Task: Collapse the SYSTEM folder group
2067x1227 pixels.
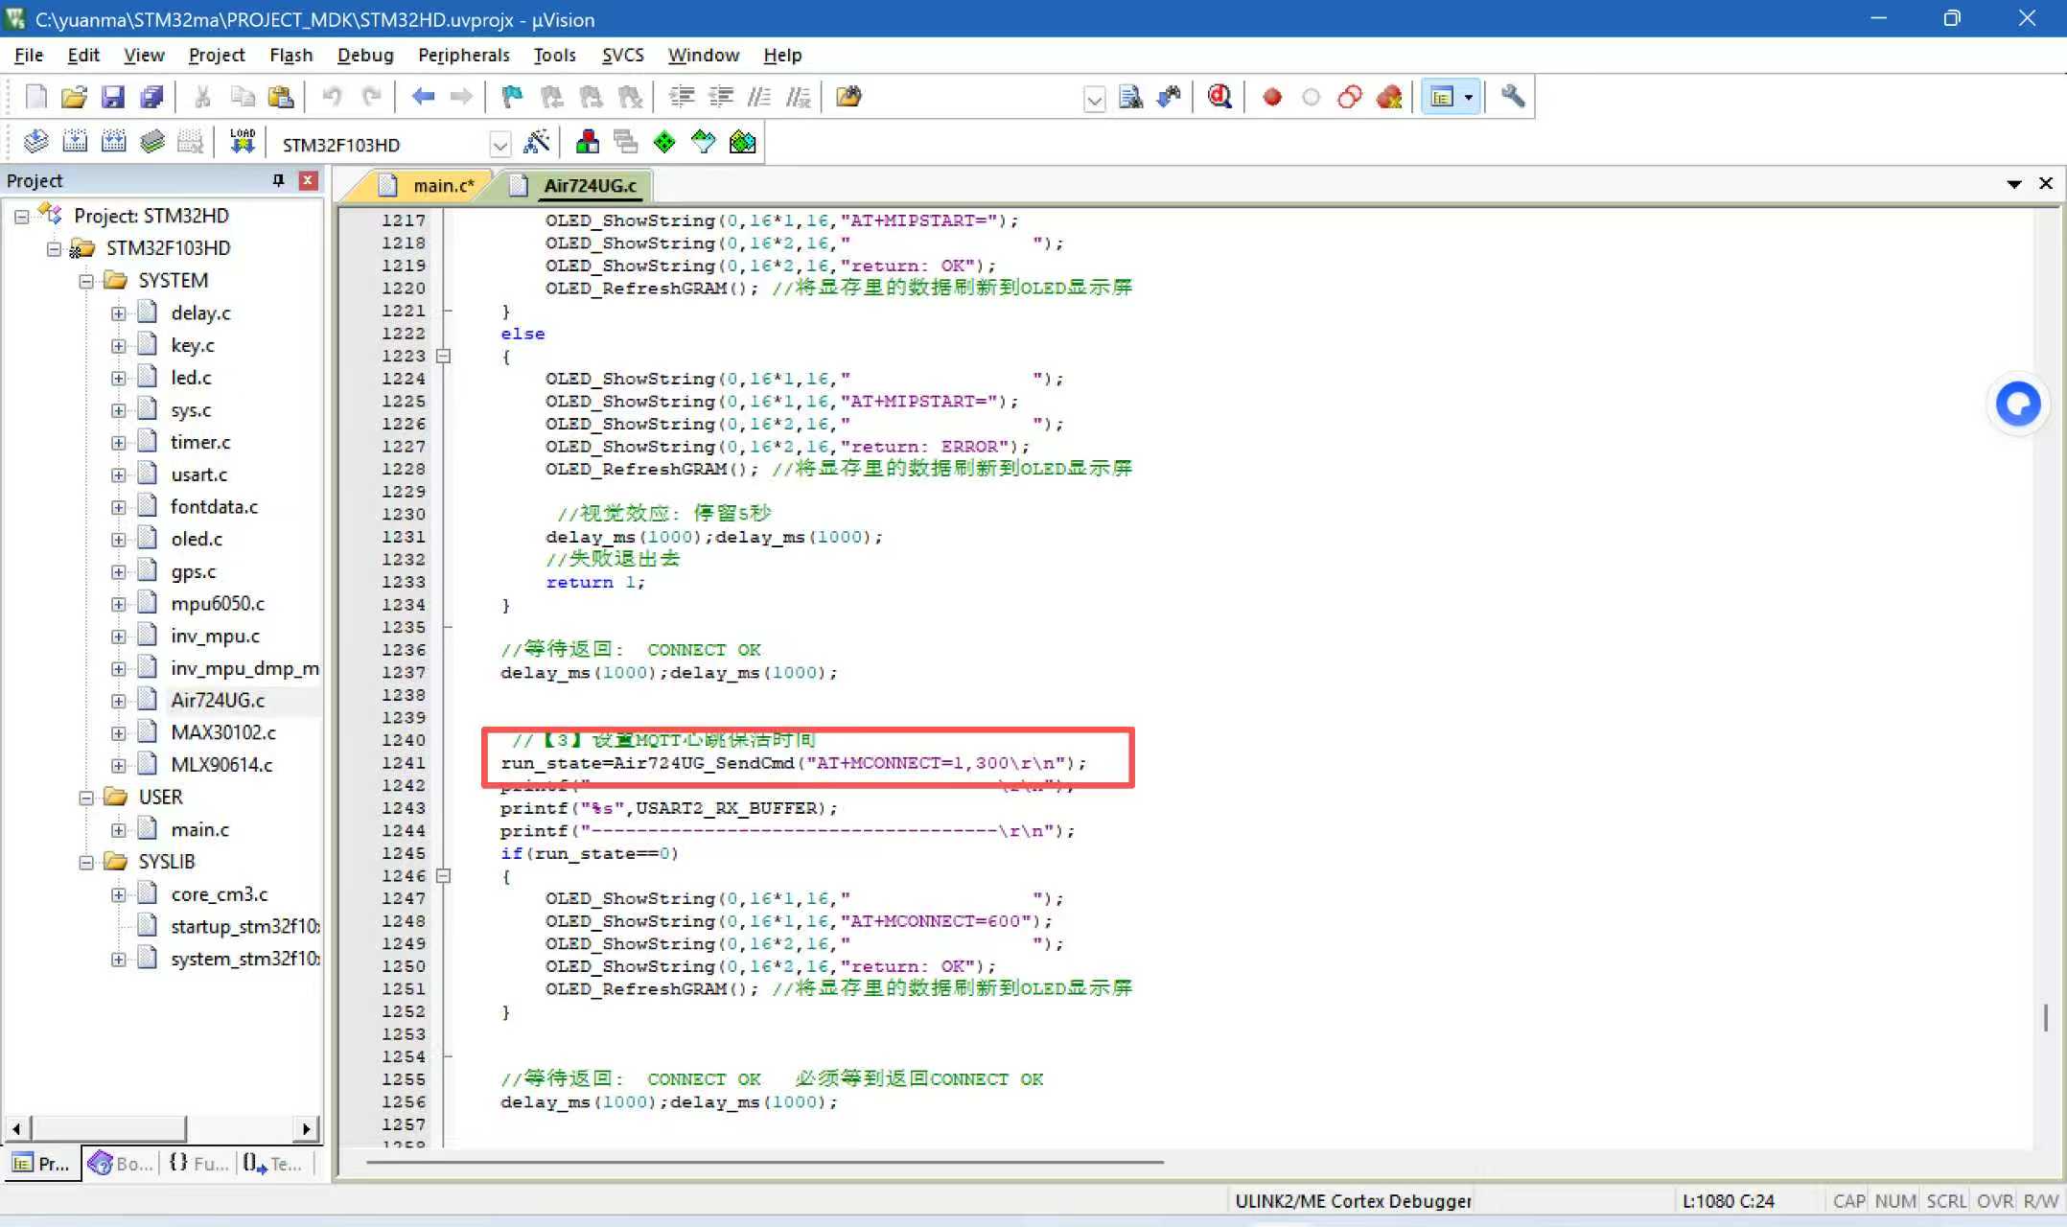Action: click(86, 281)
